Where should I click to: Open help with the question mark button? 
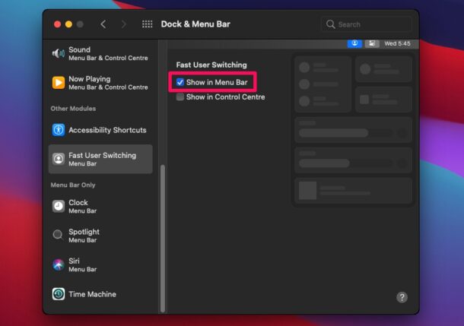point(402,297)
